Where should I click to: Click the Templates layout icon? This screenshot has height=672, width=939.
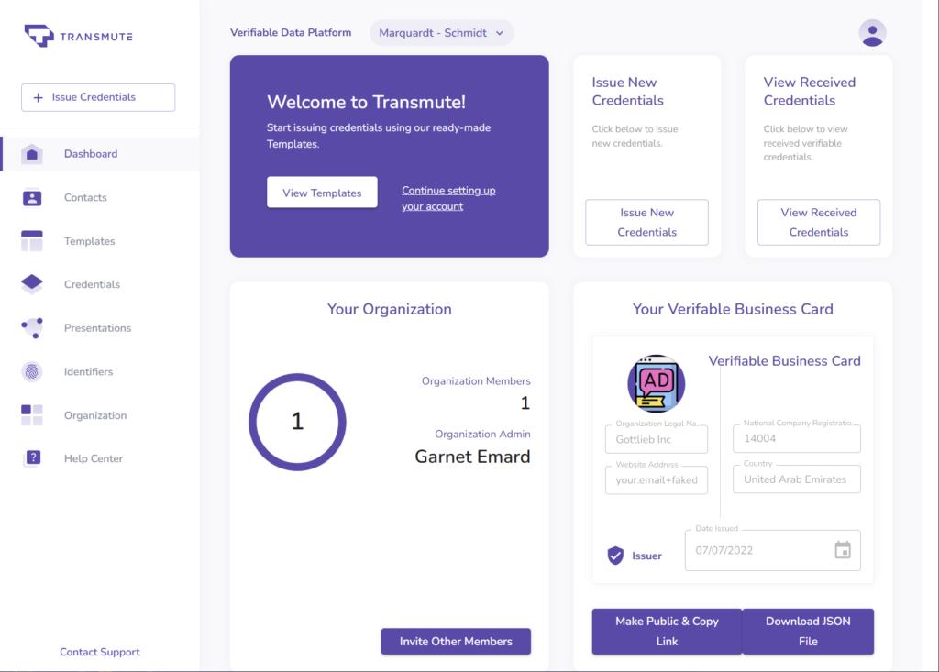[x=32, y=241]
